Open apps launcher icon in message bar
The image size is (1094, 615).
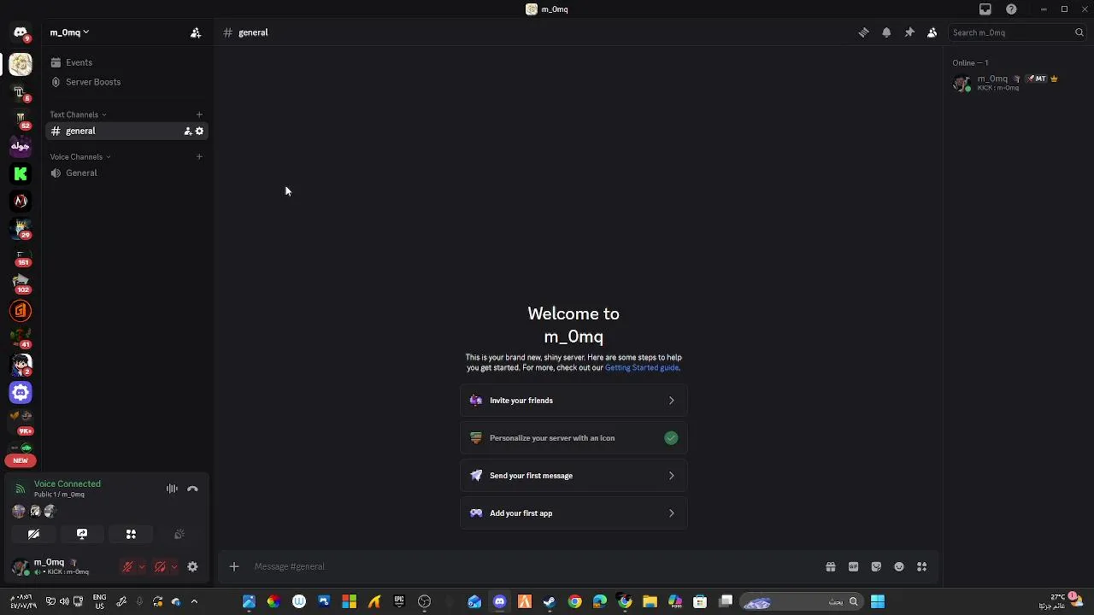[922, 566]
